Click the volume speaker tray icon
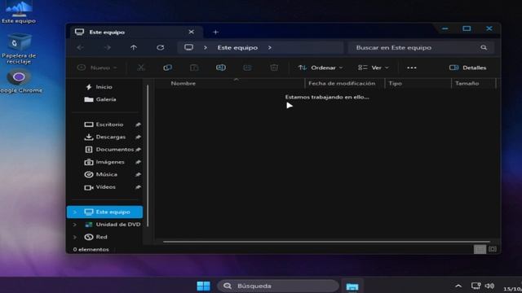Image resolution: width=522 pixels, height=293 pixels. 489,286
